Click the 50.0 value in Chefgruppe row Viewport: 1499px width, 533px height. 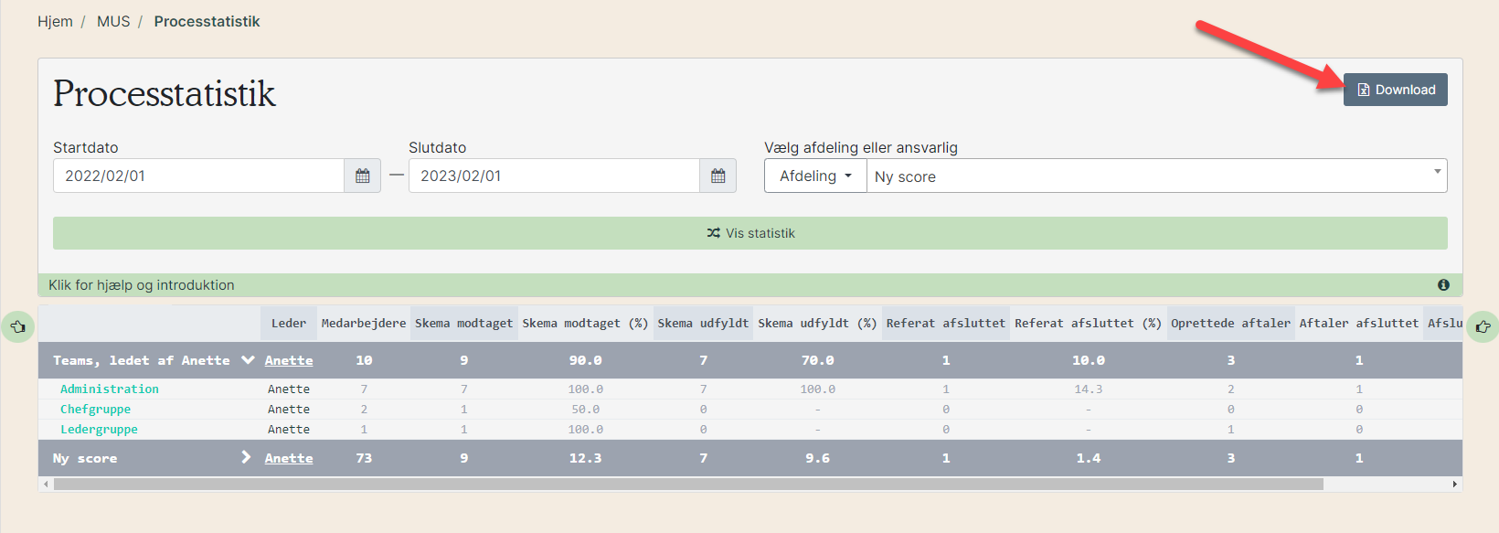[x=586, y=409]
